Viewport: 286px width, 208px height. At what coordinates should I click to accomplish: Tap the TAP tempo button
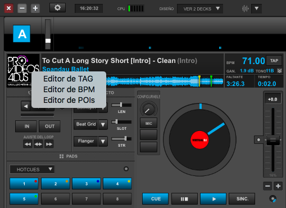point(274,61)
